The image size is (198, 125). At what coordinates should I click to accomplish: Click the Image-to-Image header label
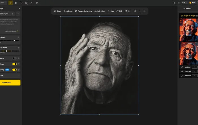coord(189,16)
